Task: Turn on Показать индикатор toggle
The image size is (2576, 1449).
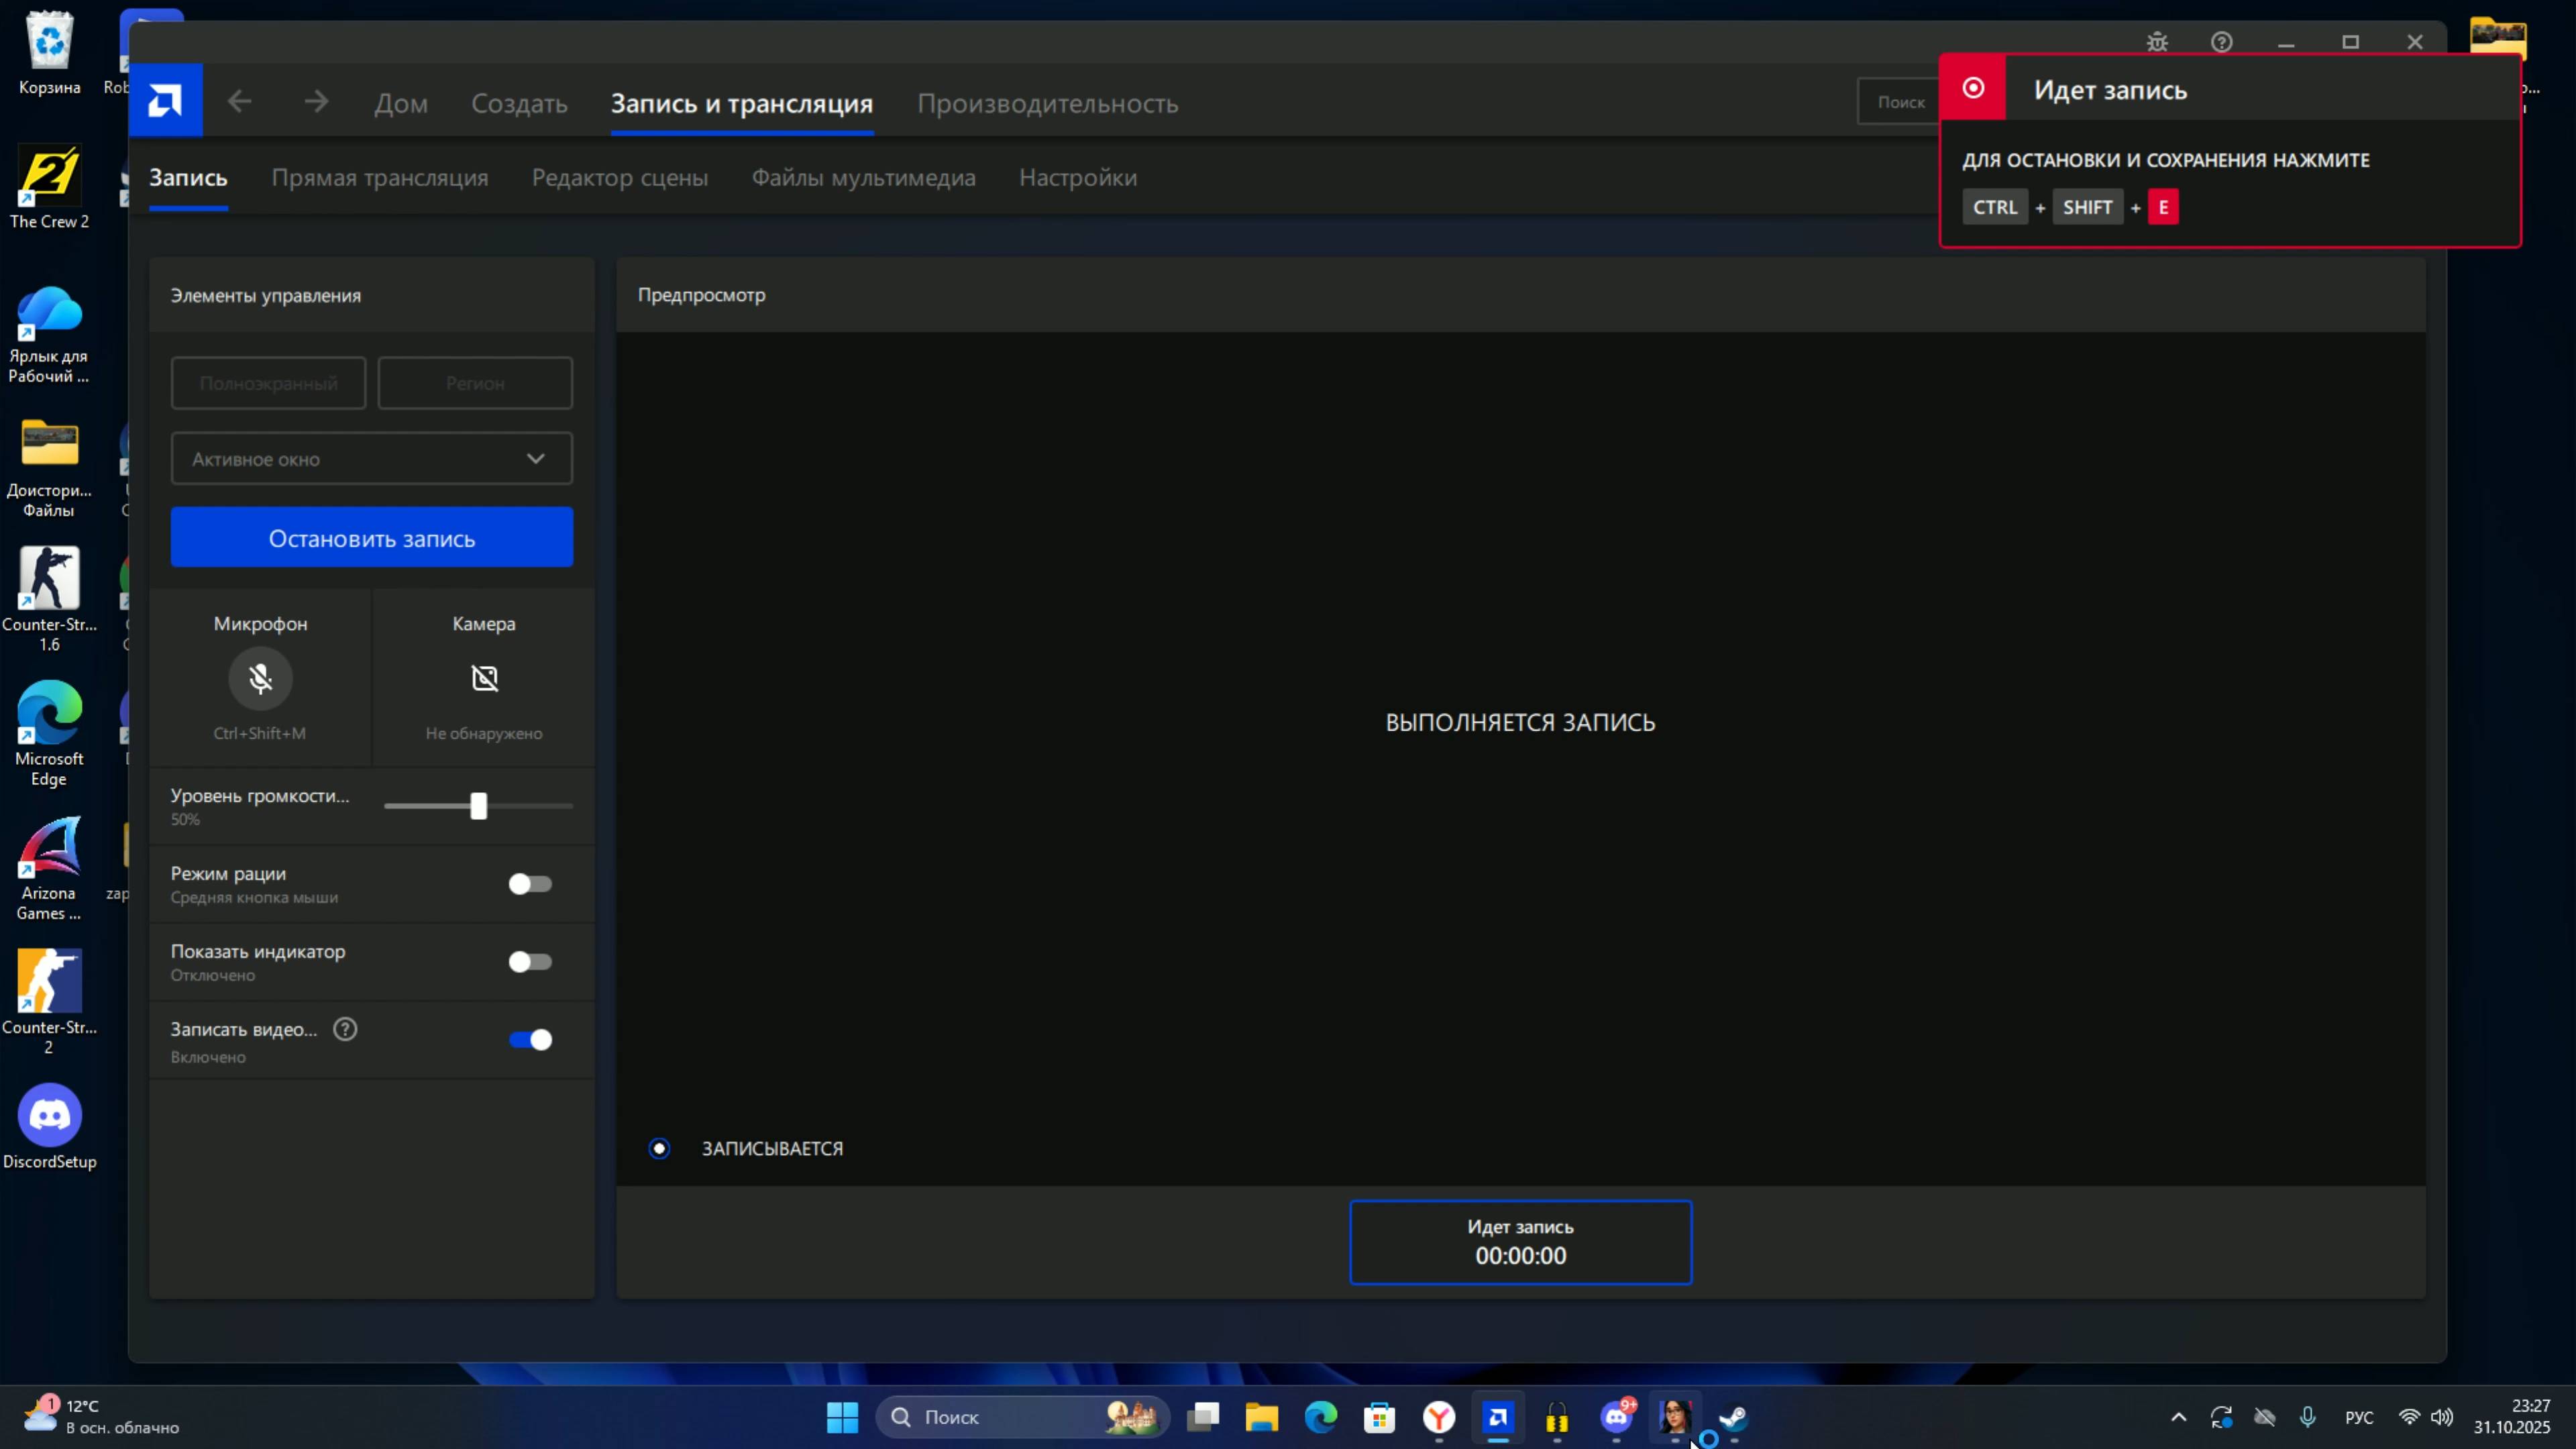Action: click(530, 962)
